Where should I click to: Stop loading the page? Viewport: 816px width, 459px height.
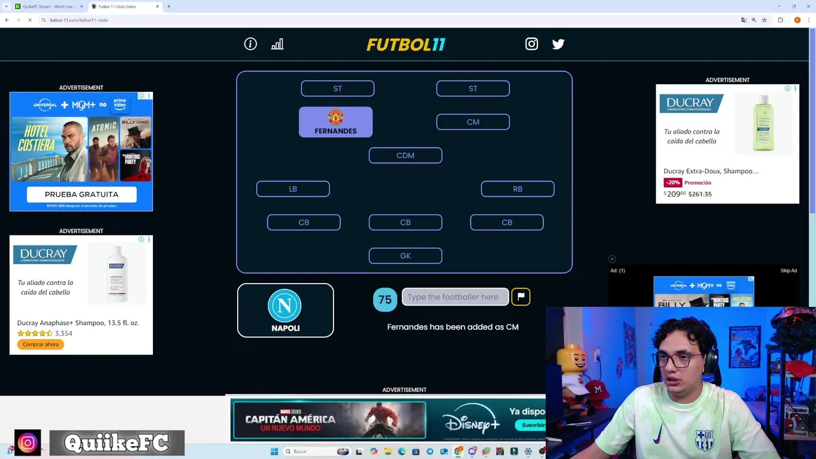tap(29, 20)
